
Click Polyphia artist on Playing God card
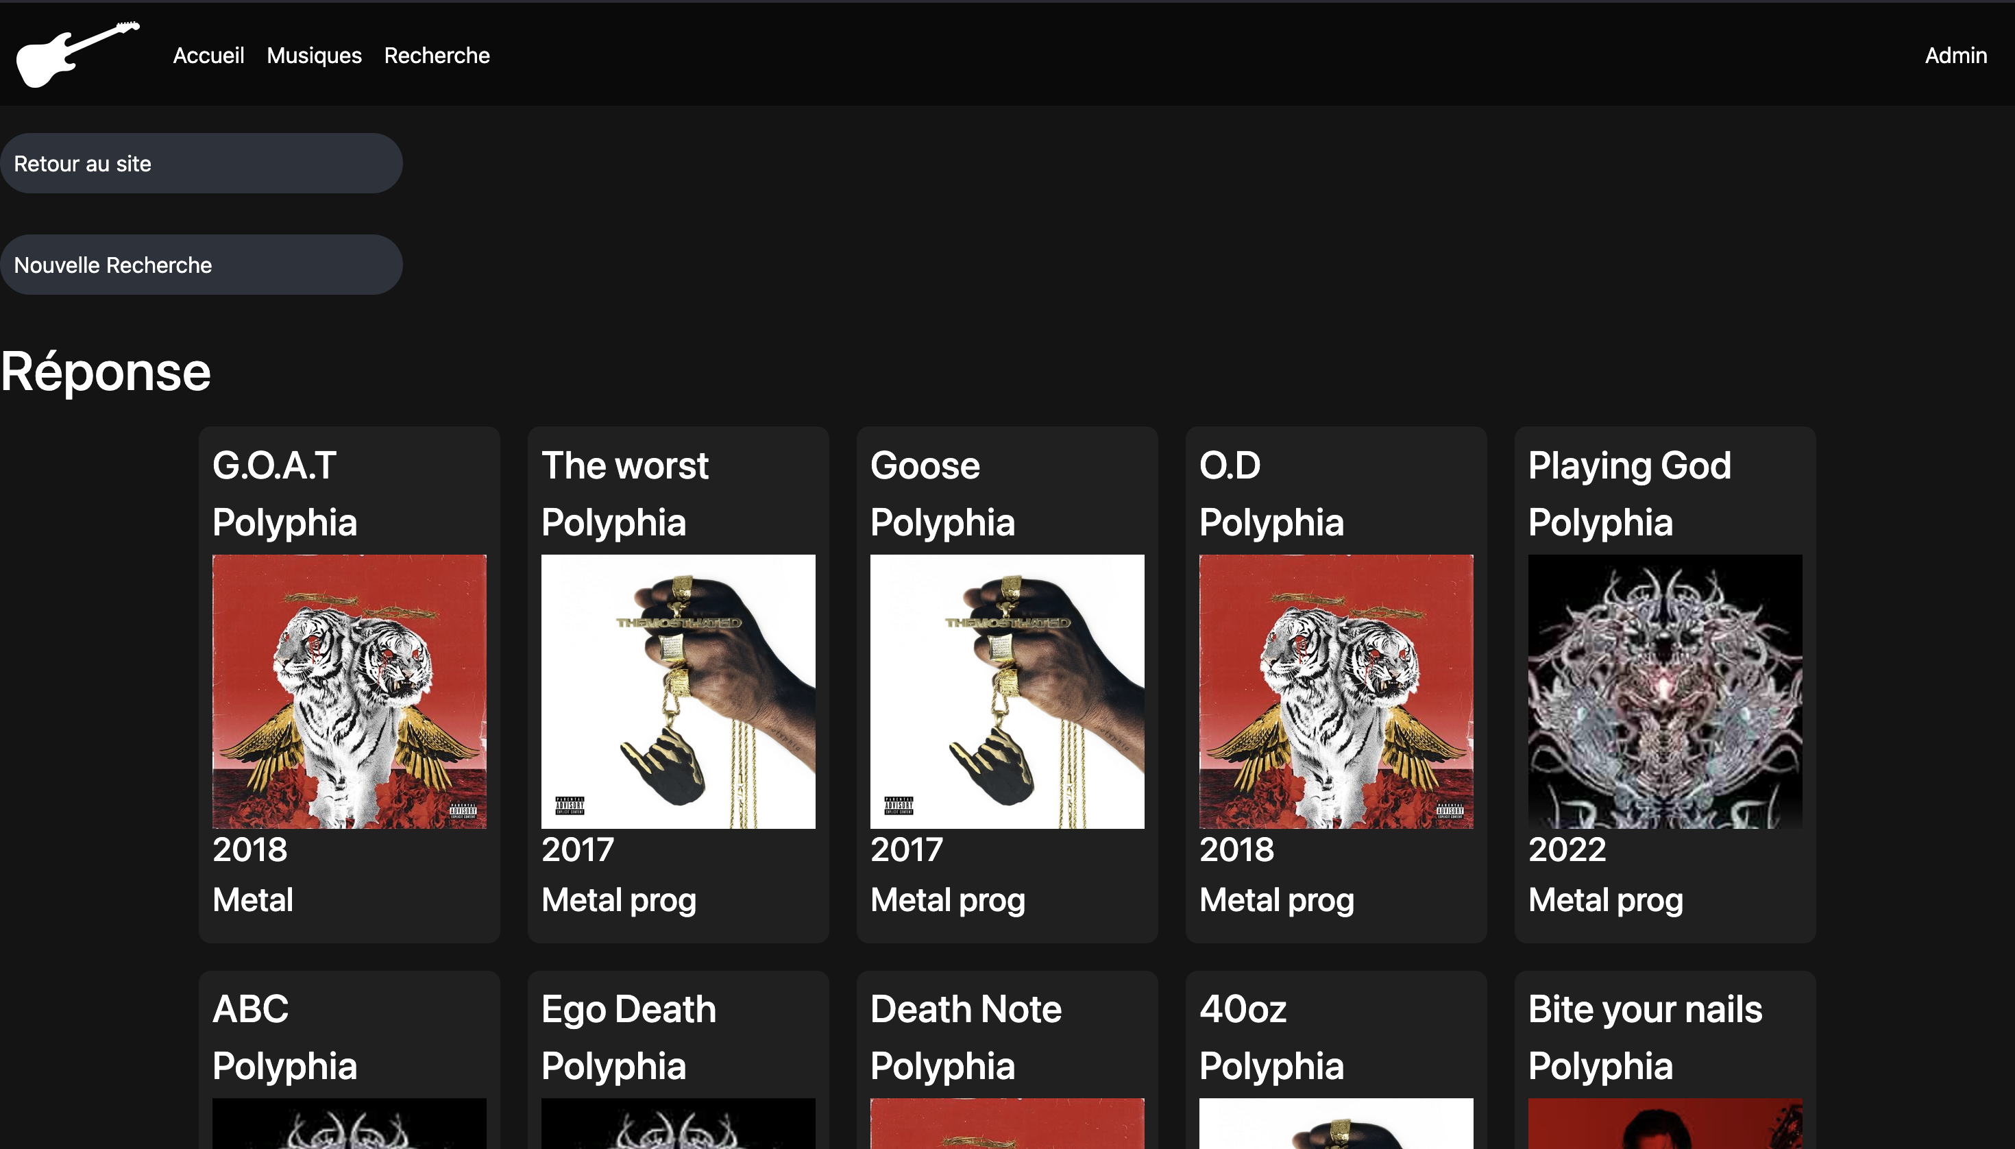coord(1601,523)
